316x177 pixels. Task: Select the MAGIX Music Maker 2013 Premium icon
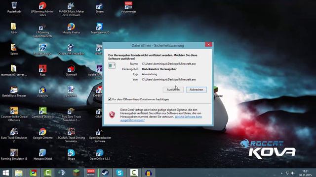tap(71, 9)
